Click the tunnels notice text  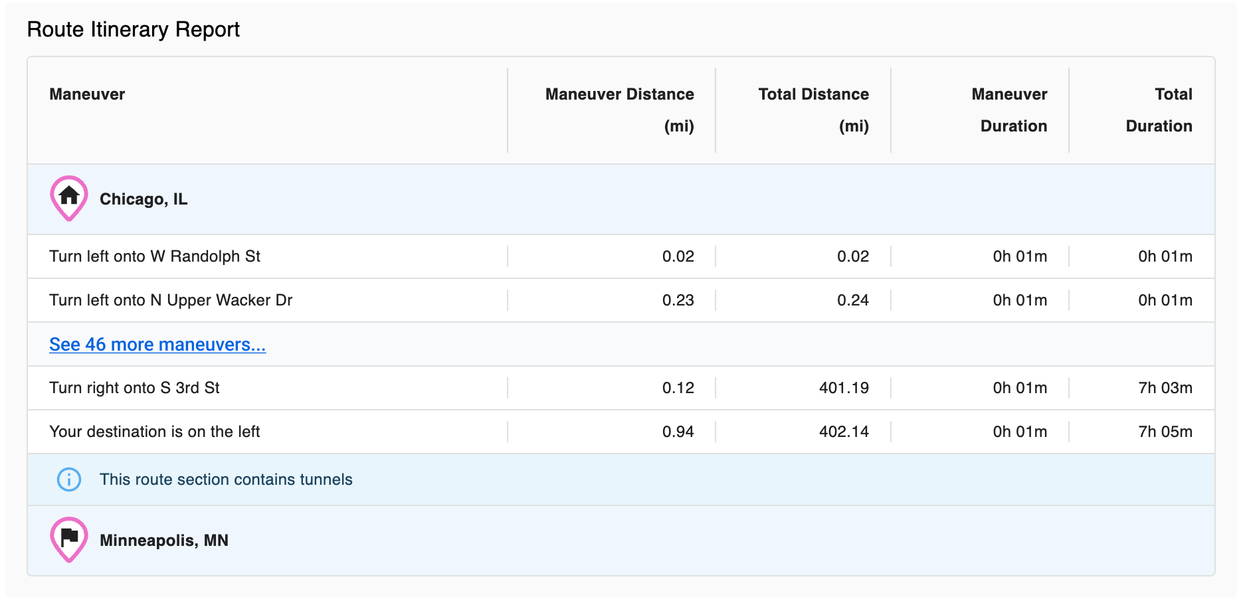(x=226, y=479)
